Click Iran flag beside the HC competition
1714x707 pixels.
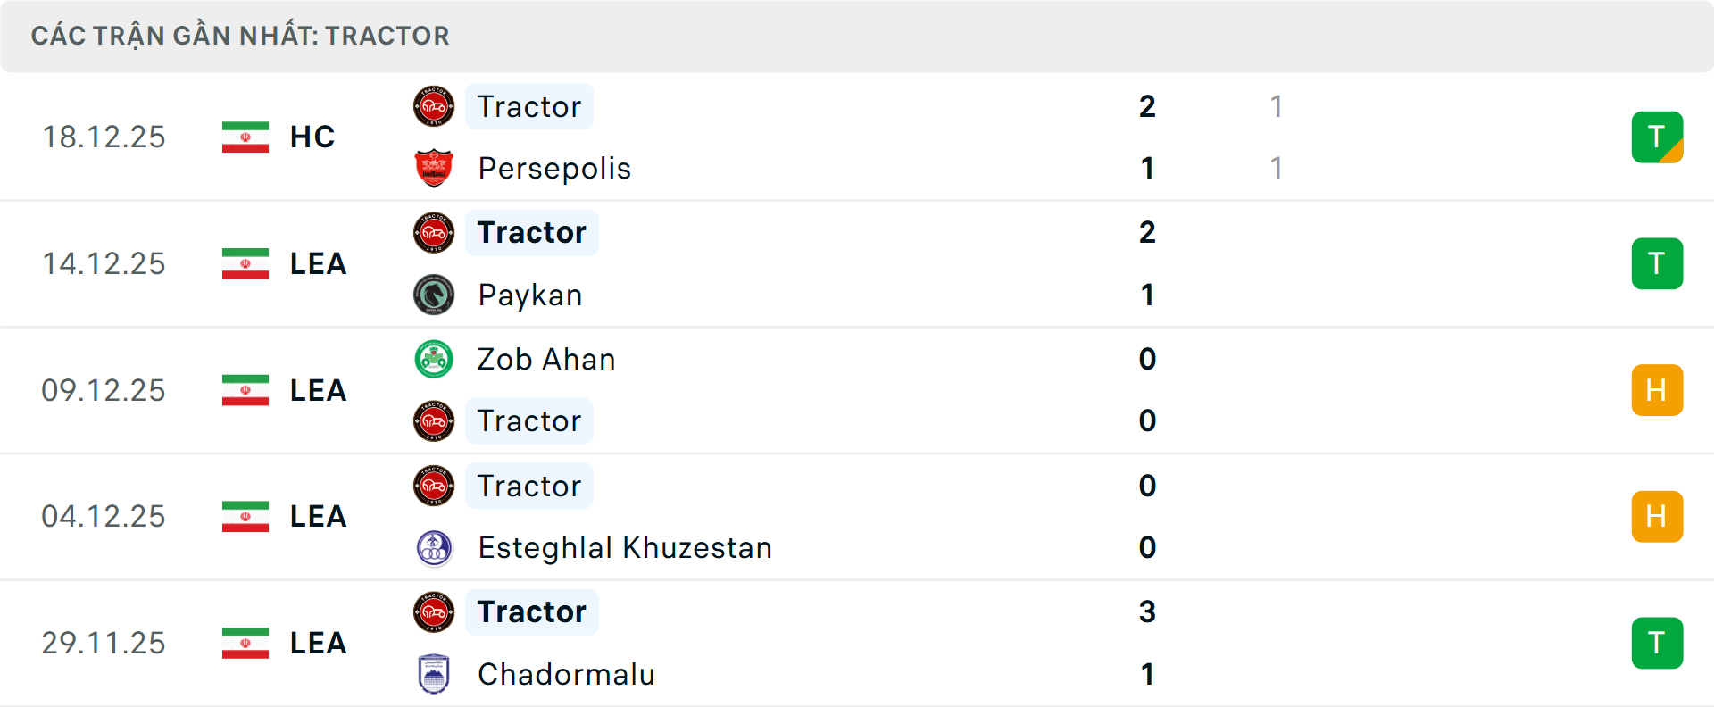tap(245, 137)
